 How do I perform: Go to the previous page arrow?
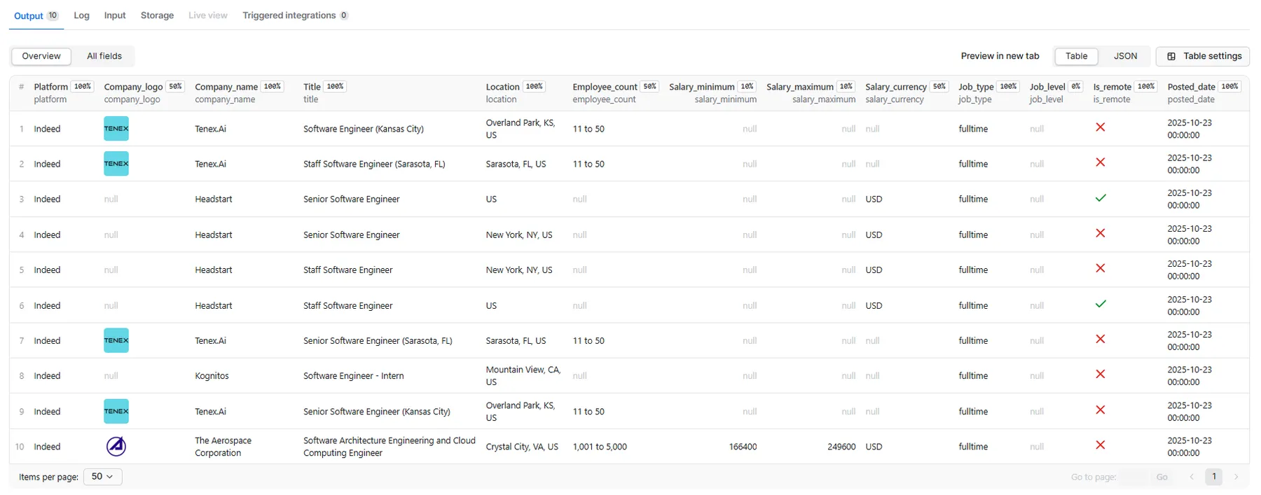pyautogui.click(x=1192, y=477)
